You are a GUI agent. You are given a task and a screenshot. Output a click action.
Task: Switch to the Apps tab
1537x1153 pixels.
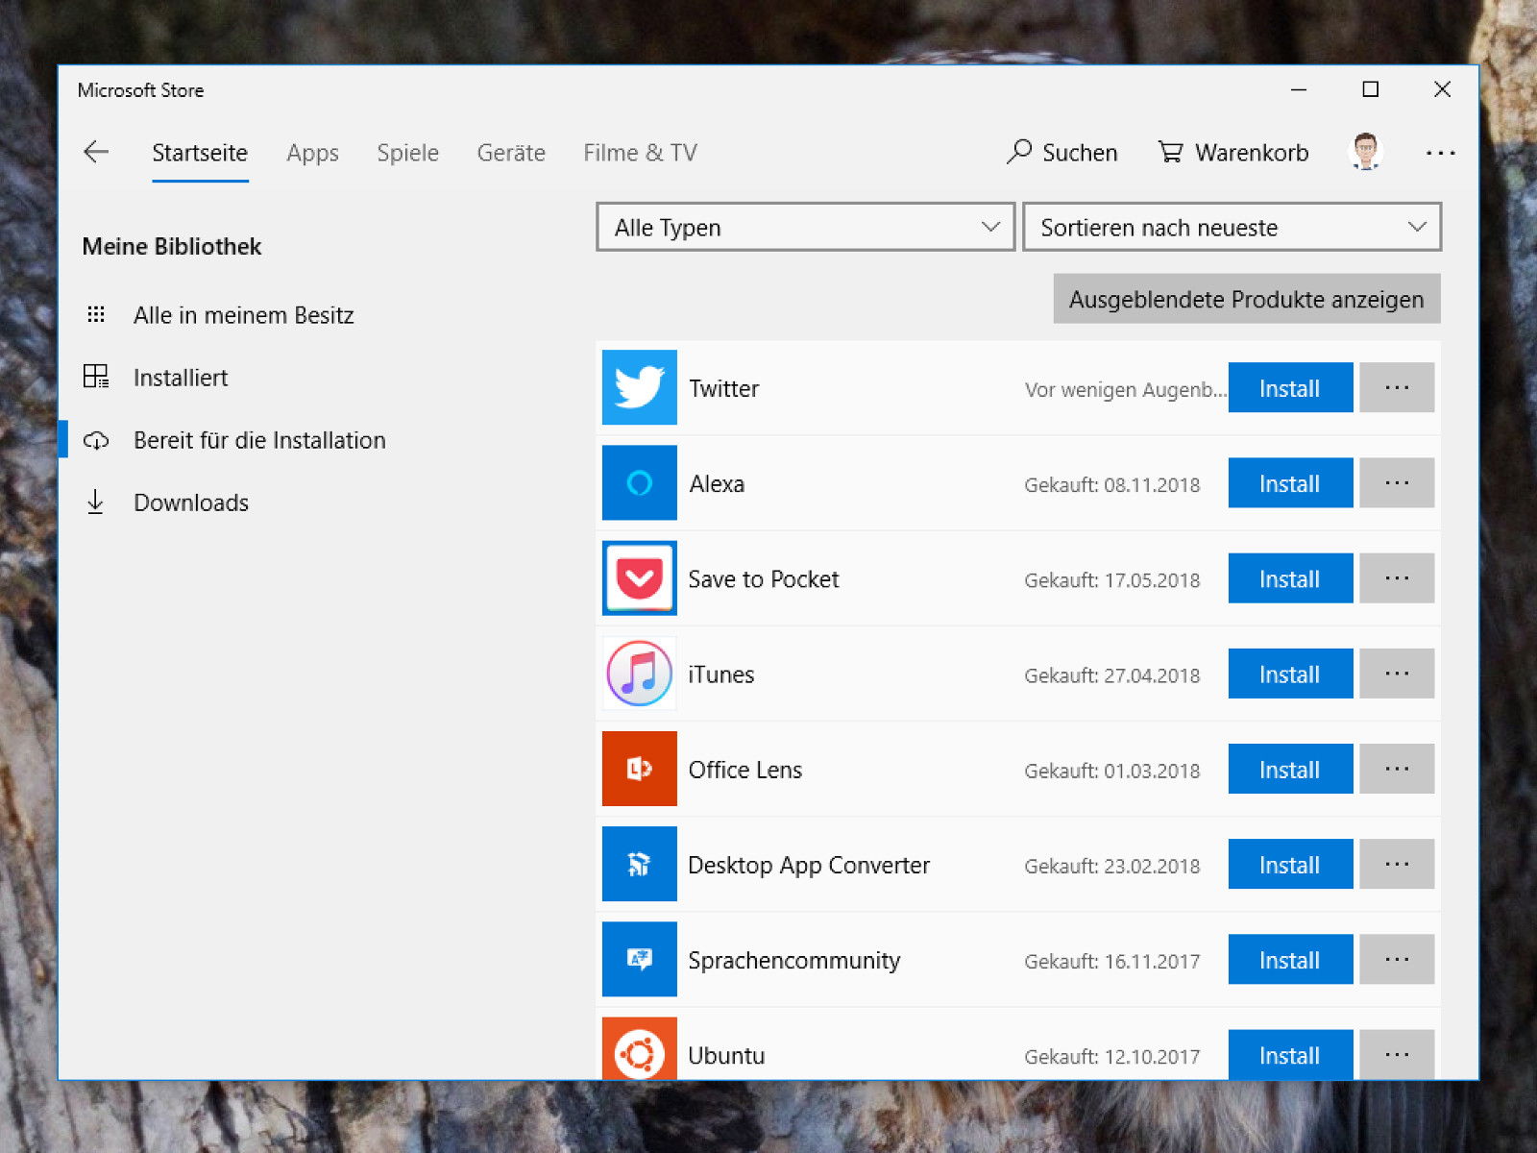[312, 153]
